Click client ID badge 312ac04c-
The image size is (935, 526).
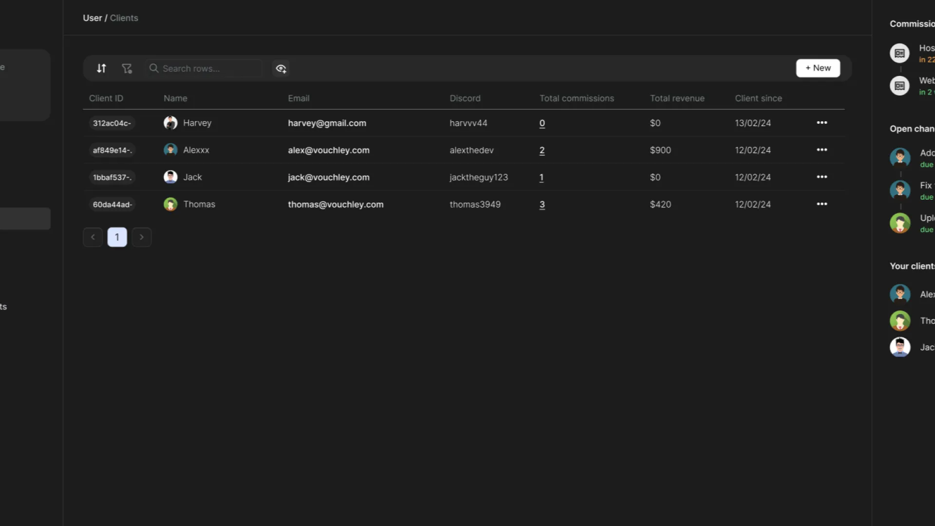point(112,123)
